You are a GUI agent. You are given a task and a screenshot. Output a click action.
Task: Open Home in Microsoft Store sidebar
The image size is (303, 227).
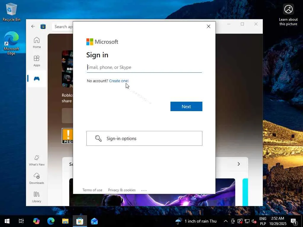(37, 43)
